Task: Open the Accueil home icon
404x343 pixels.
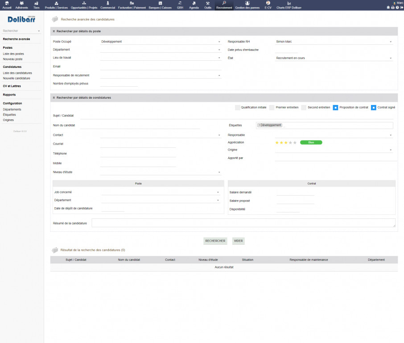Action: pyautogui.click(x=7, y=4)
